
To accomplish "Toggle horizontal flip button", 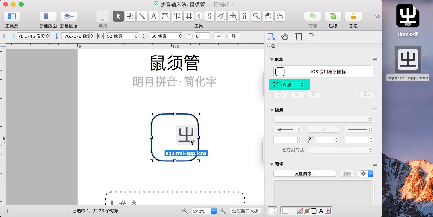I will (x=219, y=36).
